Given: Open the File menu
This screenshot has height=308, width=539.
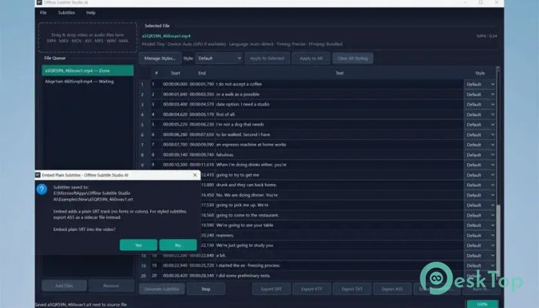Looking at the screenshot, I should click(x=43, y=13).
